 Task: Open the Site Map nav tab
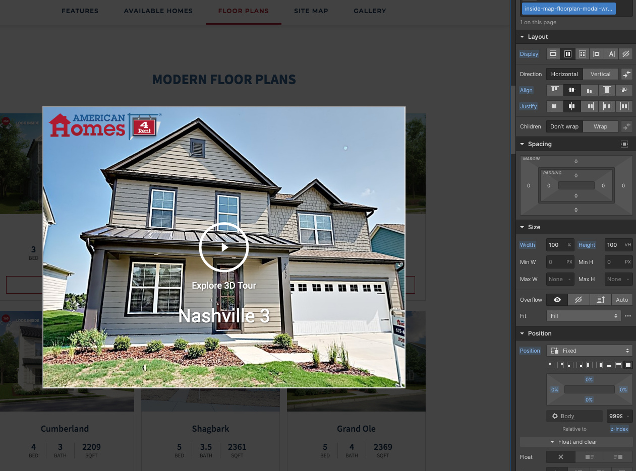click(311, 11)
